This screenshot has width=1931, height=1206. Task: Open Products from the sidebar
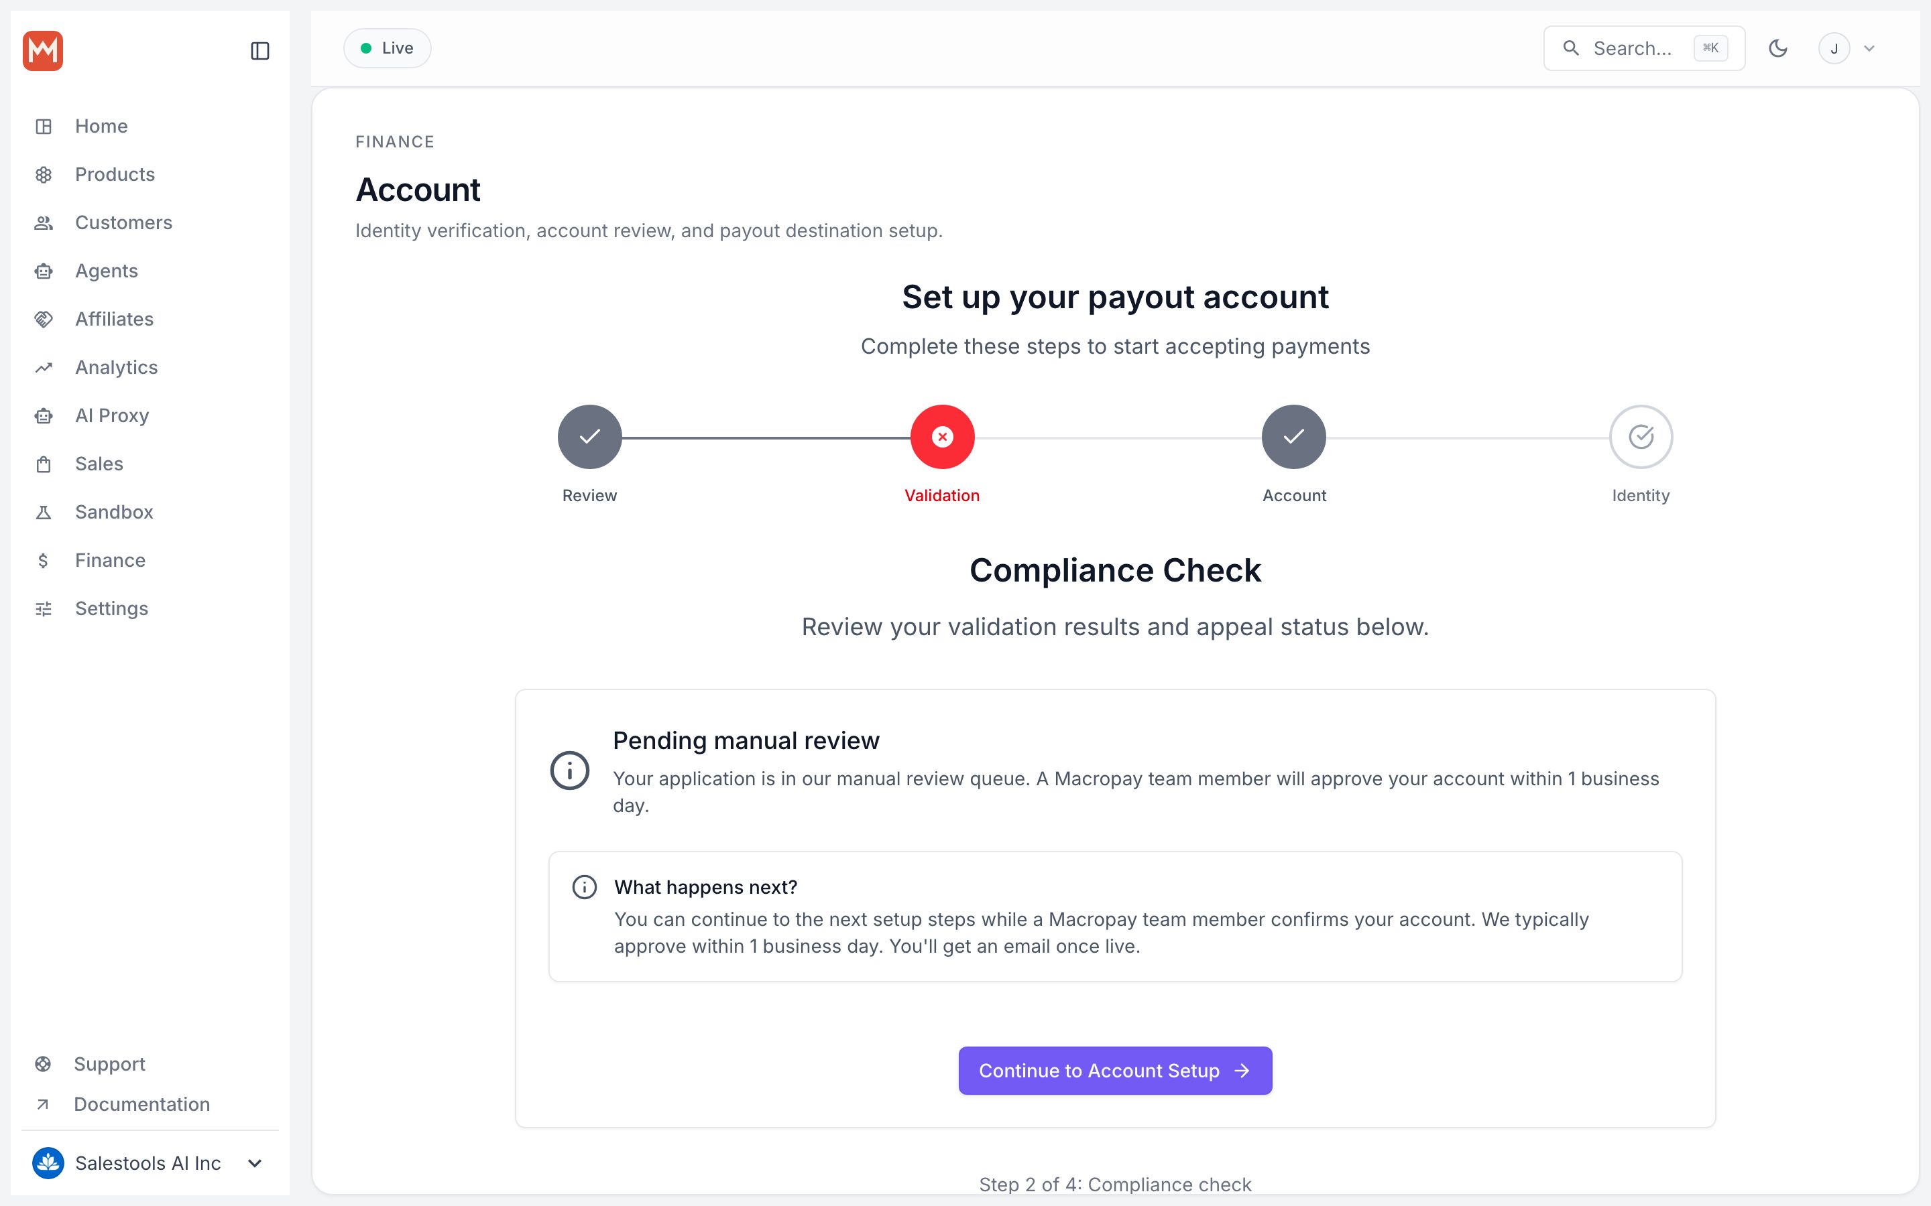point(115,174)
